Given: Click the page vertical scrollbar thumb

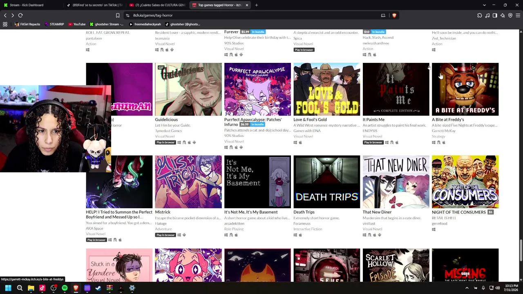Looking at the screenshot, I should pyautogui.click(x=521, y=249).
